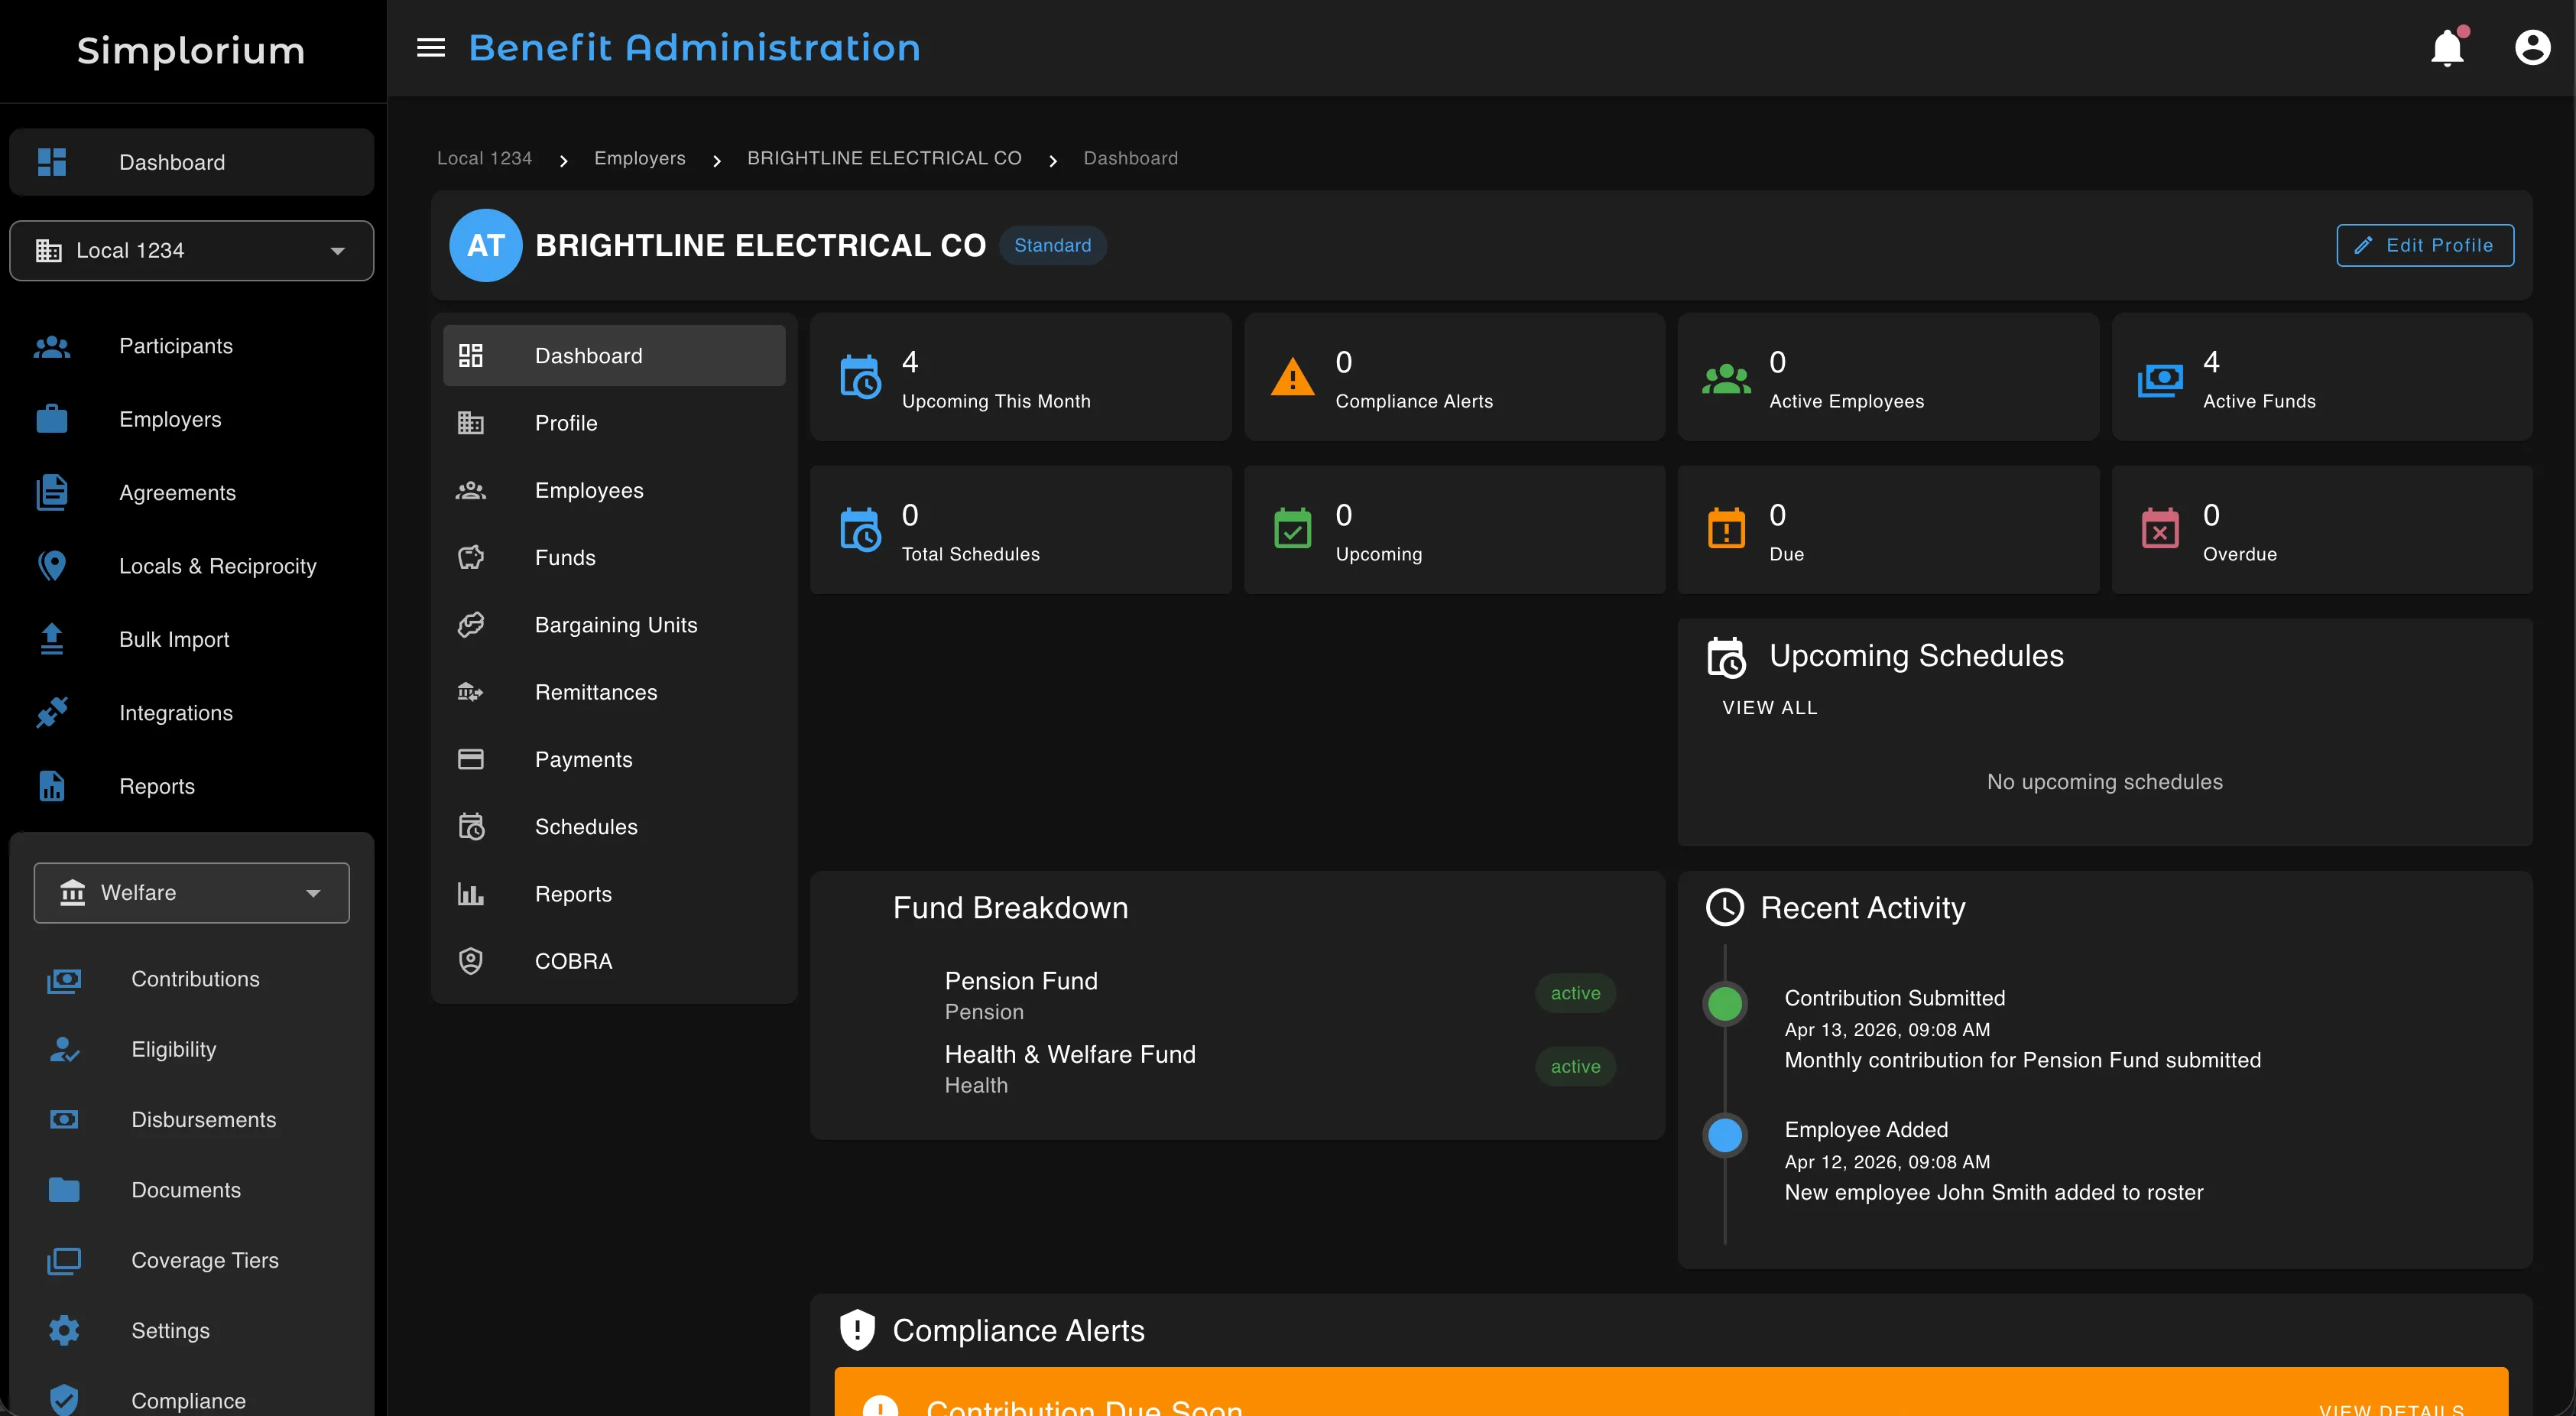Open the Remittances section for Brightline Electrical
This screenshot has width=2576, height=1416.
pos(595,691)
